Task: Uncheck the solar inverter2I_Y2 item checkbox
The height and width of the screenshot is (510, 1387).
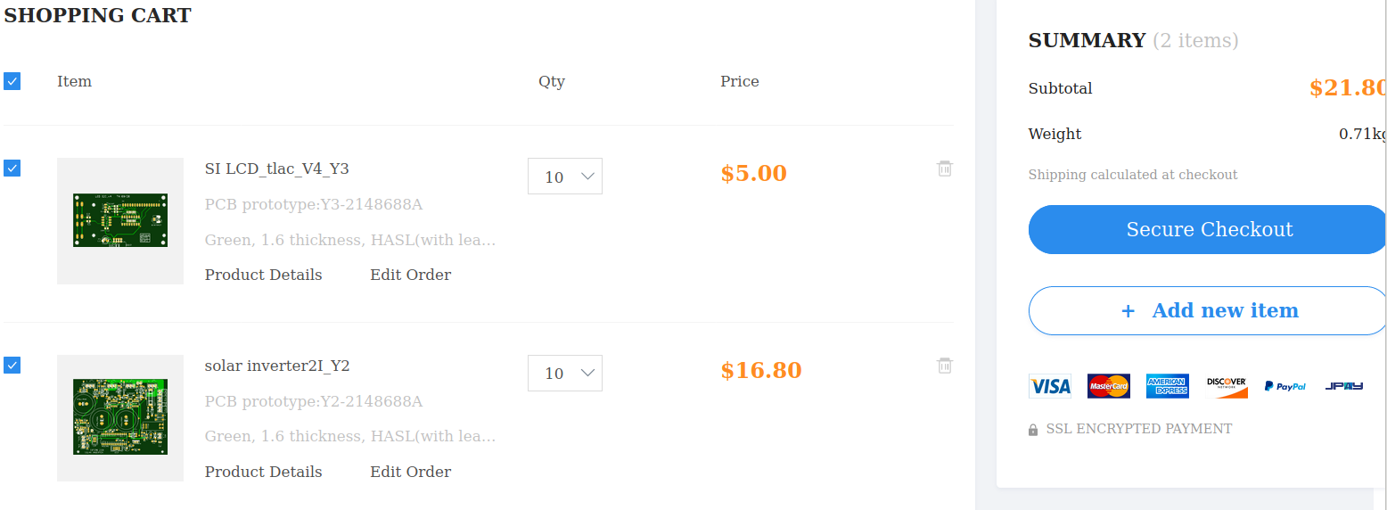Action: [12, 365]
